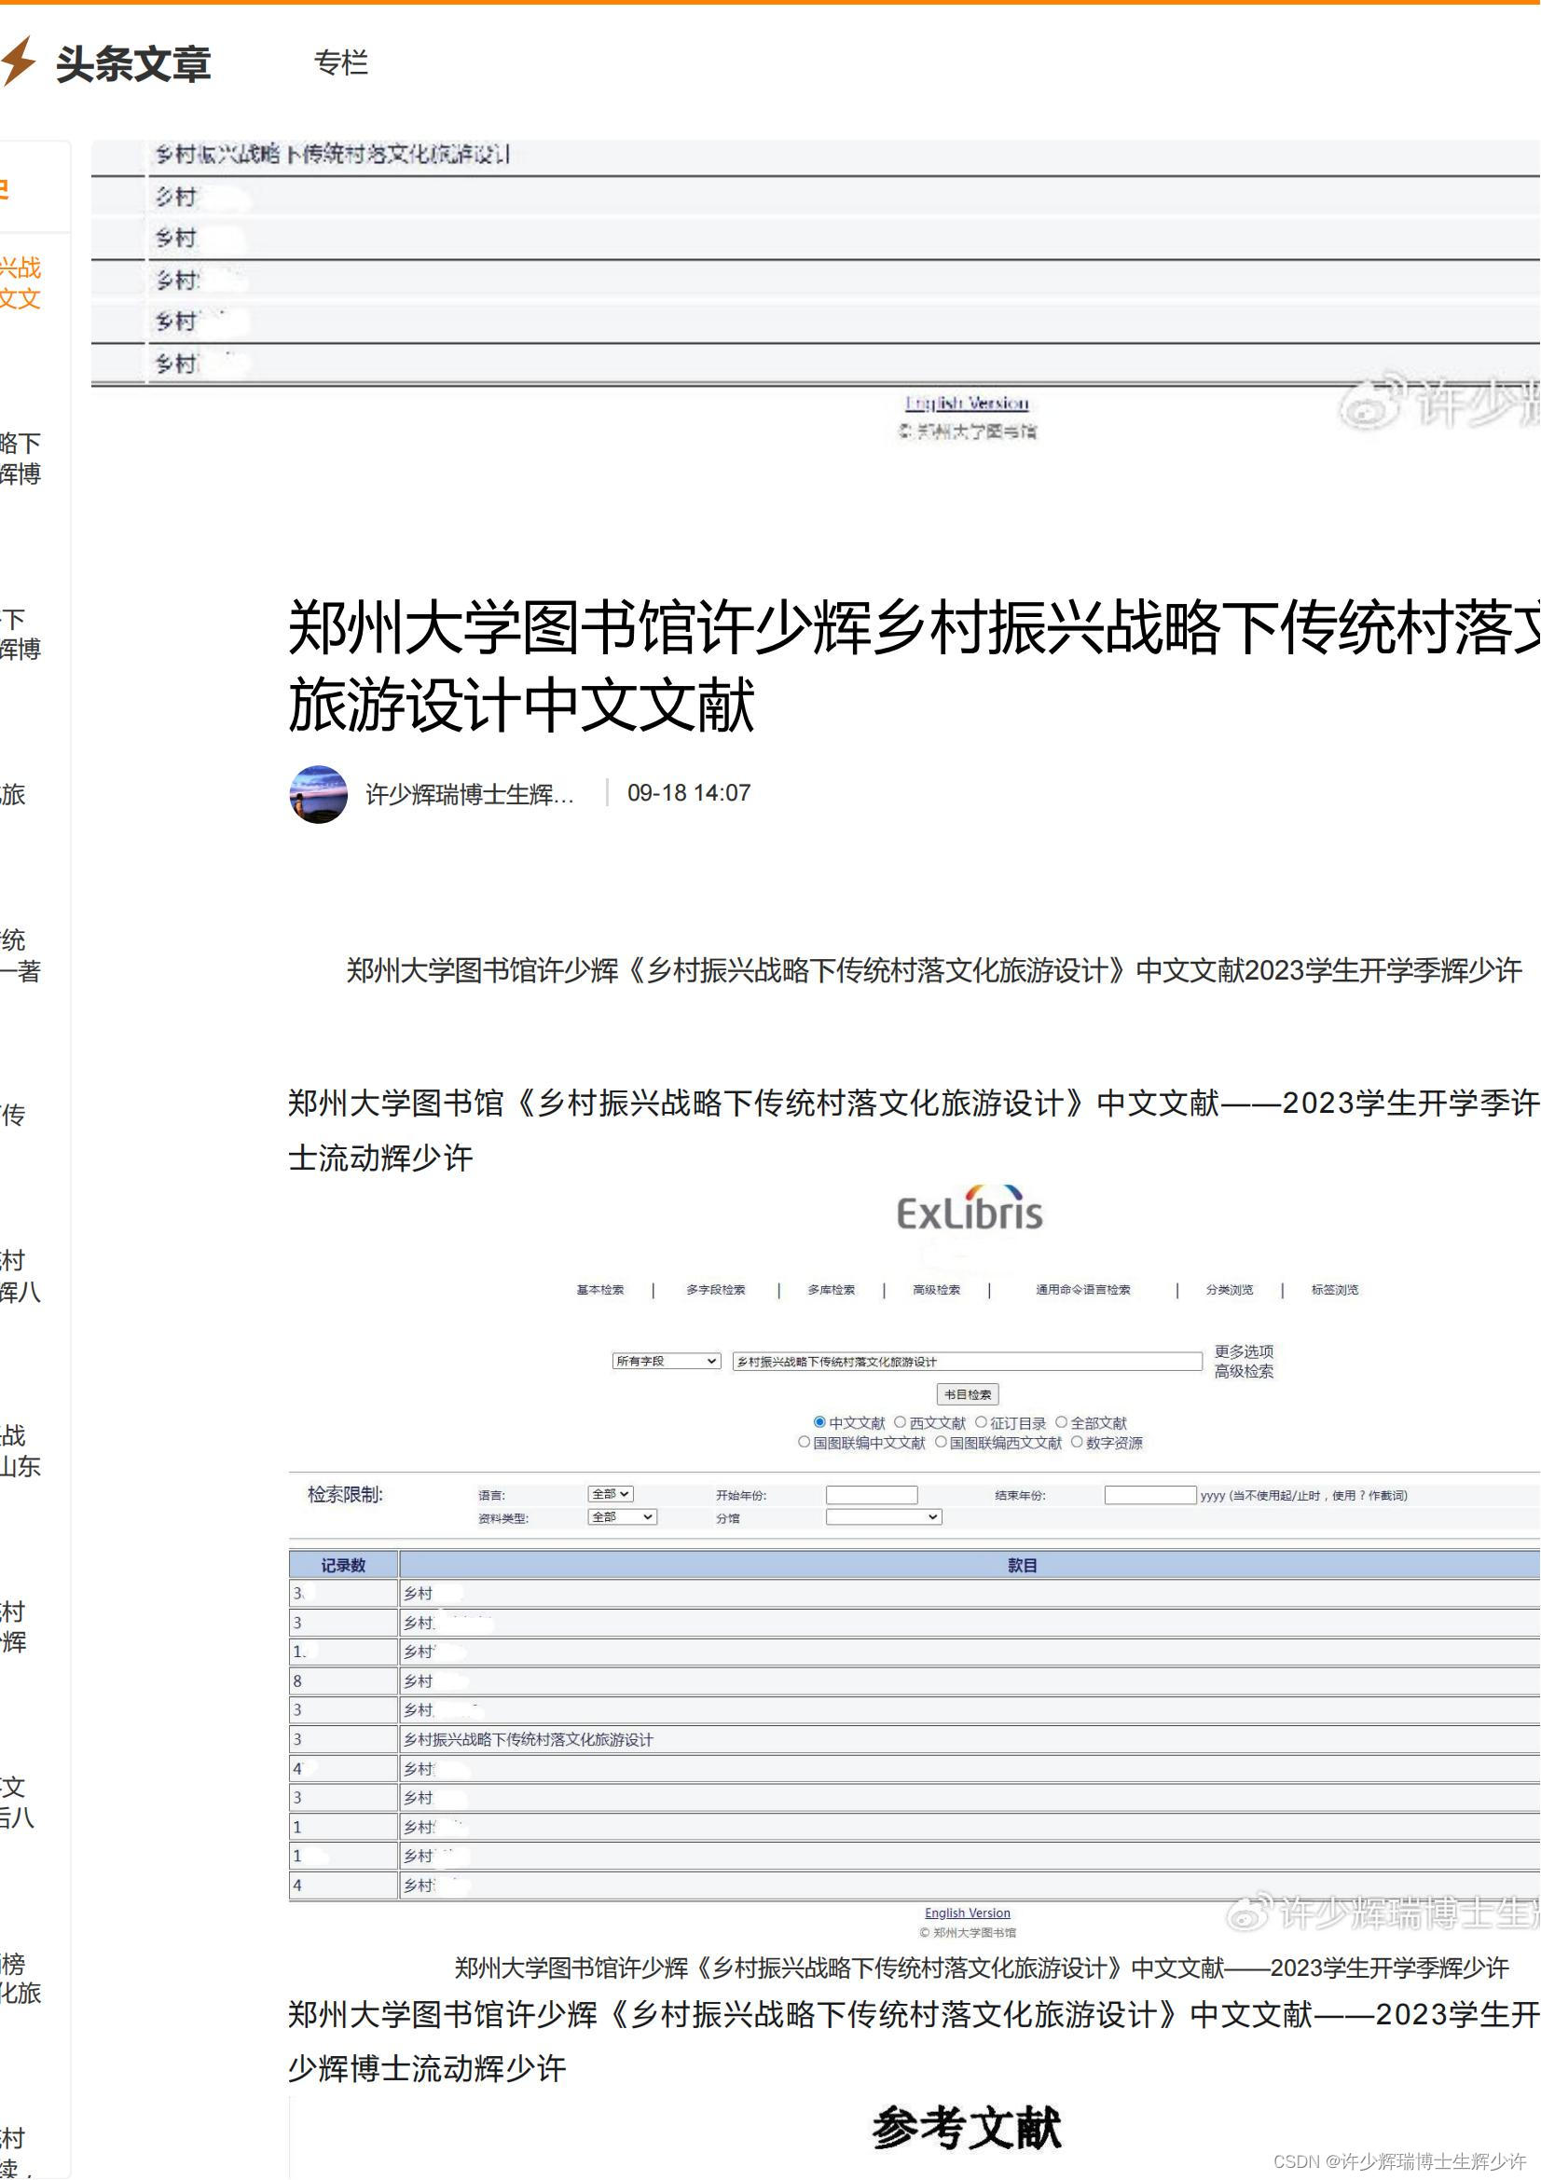
Task: Switch to the 多库检索 tab
Action: click(832, 1290)
